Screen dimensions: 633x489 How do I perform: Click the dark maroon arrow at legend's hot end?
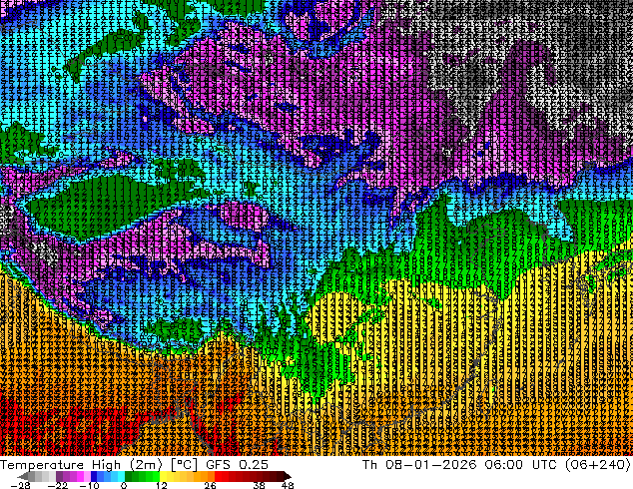click(x=288, y=476)
